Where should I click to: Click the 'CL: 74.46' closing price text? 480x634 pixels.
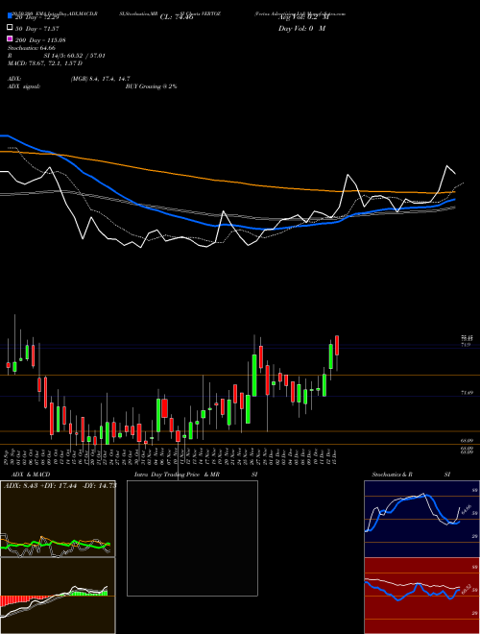coord(177,17)
